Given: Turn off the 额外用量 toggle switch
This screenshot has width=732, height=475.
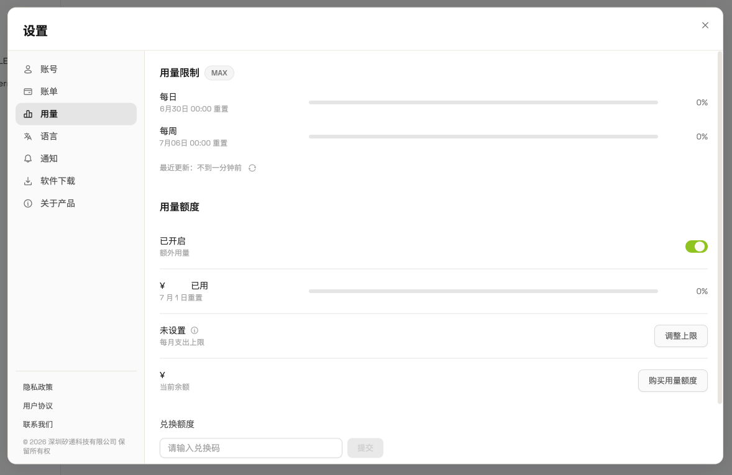Looking at the screenshot, I should pos(696,247).
